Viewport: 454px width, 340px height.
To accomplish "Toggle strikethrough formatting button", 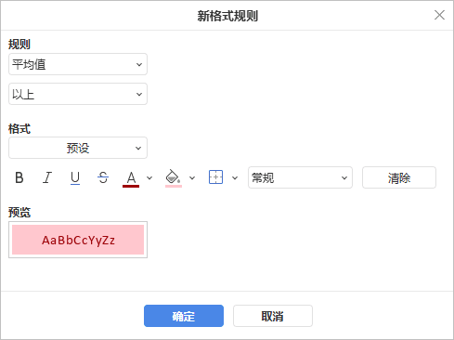I will tap(103, 177).
